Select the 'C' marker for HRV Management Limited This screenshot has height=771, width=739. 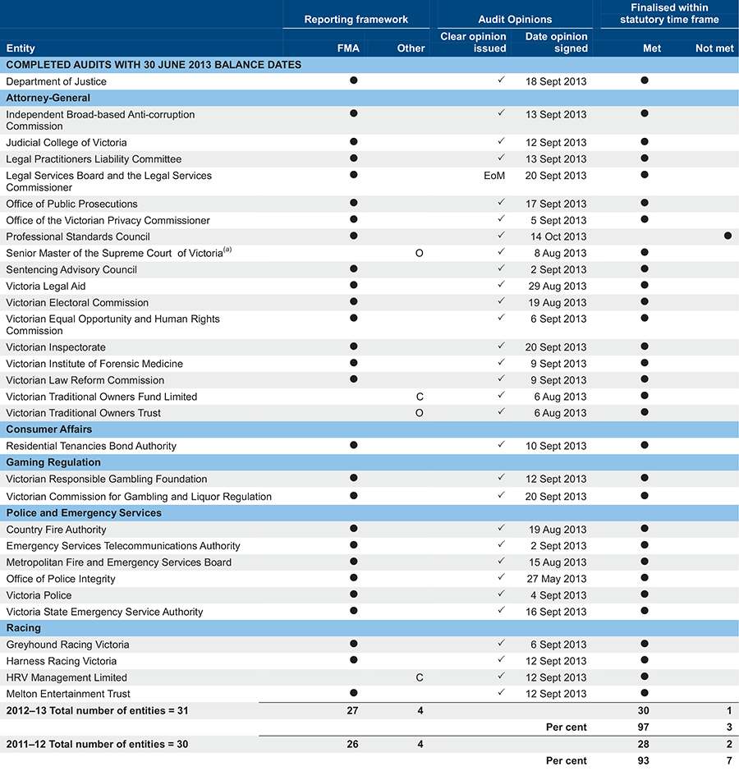pos(420,677)
